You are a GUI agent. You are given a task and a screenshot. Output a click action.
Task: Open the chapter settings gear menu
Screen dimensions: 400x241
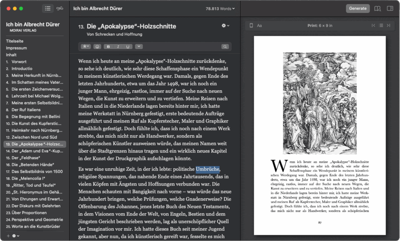[x=225, y=25]
